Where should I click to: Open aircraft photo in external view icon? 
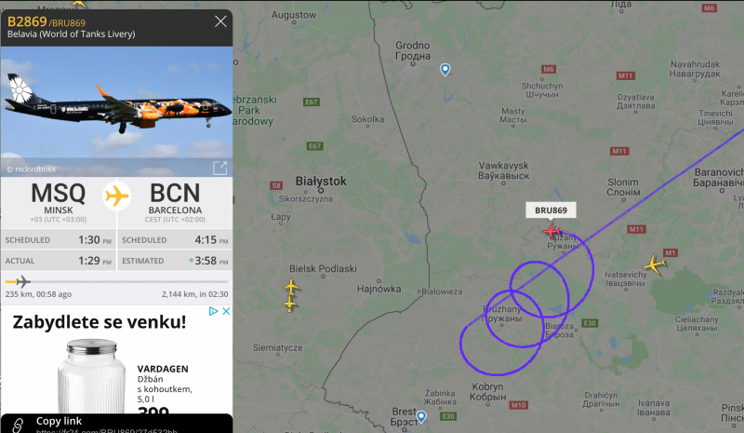[x=219, y=168]
